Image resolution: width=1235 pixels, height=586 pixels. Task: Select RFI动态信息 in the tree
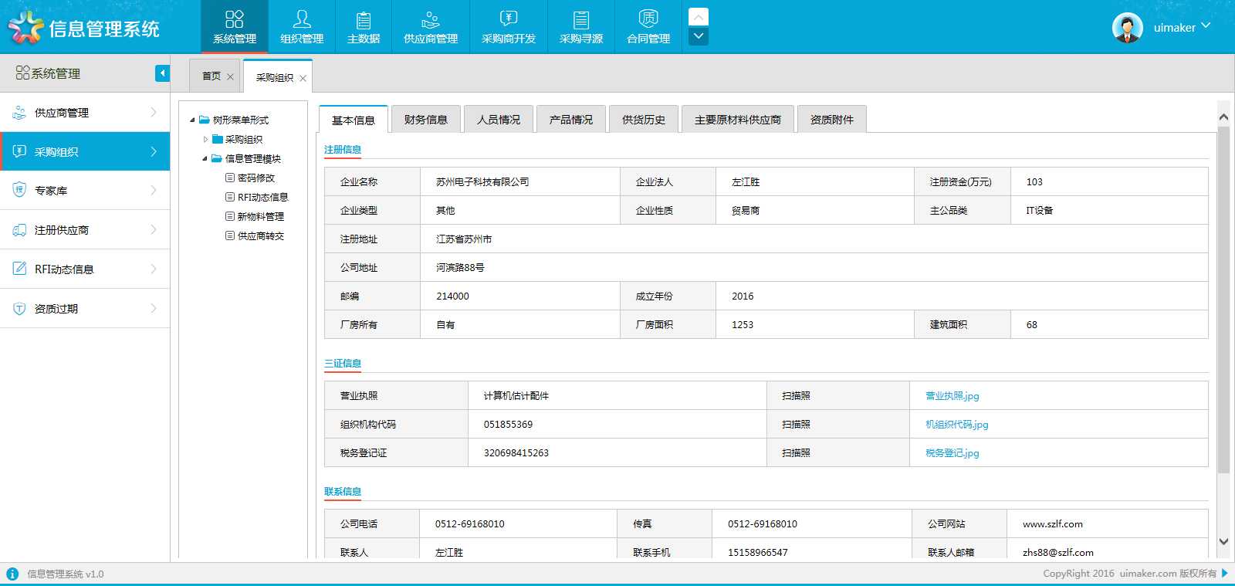(x=256, y=198)
